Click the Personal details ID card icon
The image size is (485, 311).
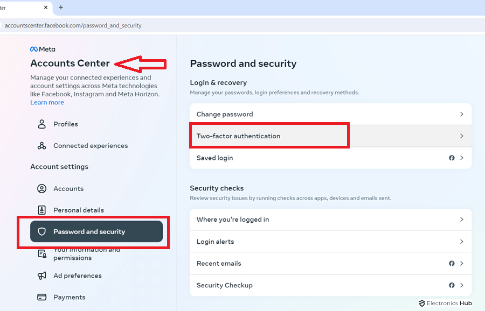pos(41,210)
